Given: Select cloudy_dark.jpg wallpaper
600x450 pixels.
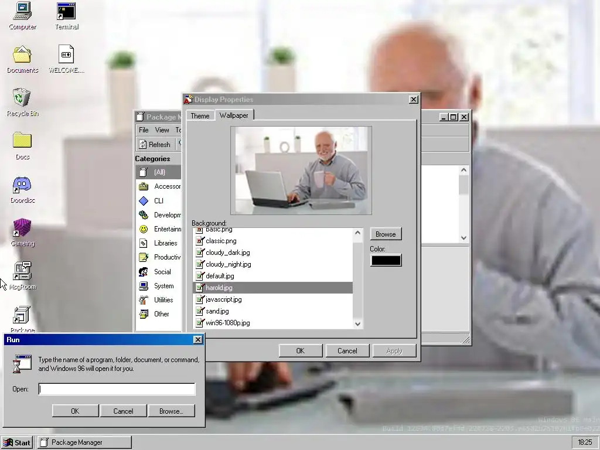Looking at the screenshot, I should tap(273, 253).
